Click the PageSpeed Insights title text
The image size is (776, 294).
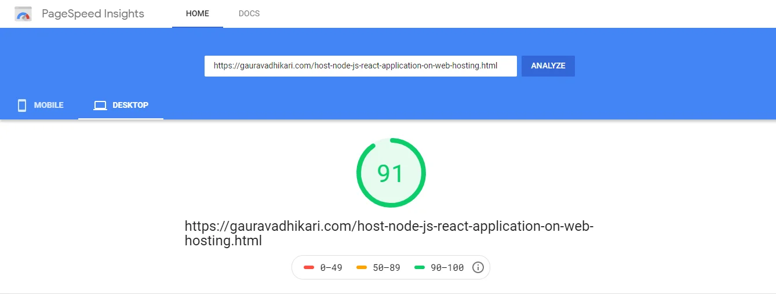(x=93, y=14)
